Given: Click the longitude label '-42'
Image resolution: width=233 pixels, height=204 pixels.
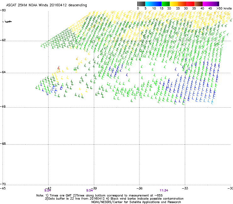Looking at the screenshot, I should click(x=48, y=188).
